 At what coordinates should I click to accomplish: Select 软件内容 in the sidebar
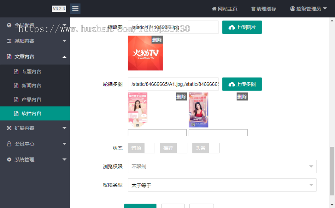tap(35, 113)
